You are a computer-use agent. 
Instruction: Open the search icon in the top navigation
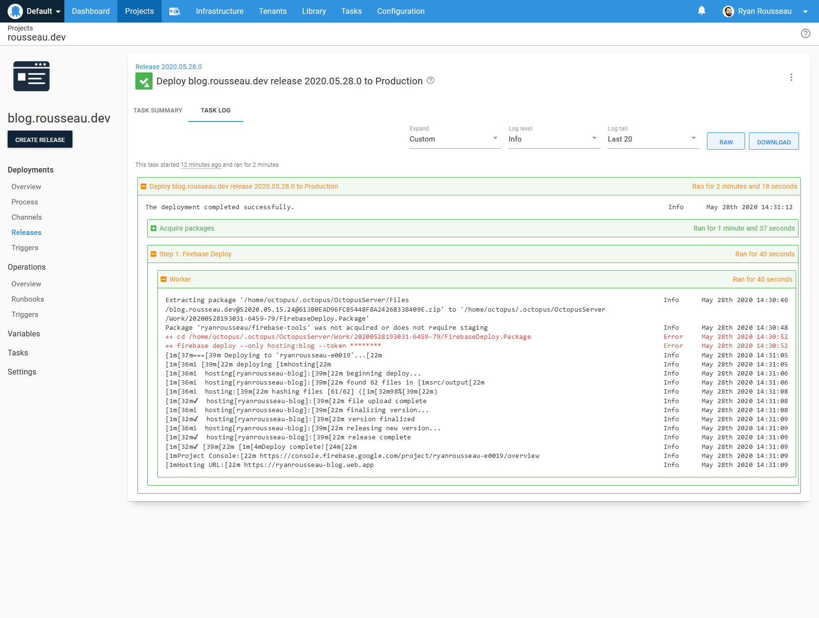174,11
